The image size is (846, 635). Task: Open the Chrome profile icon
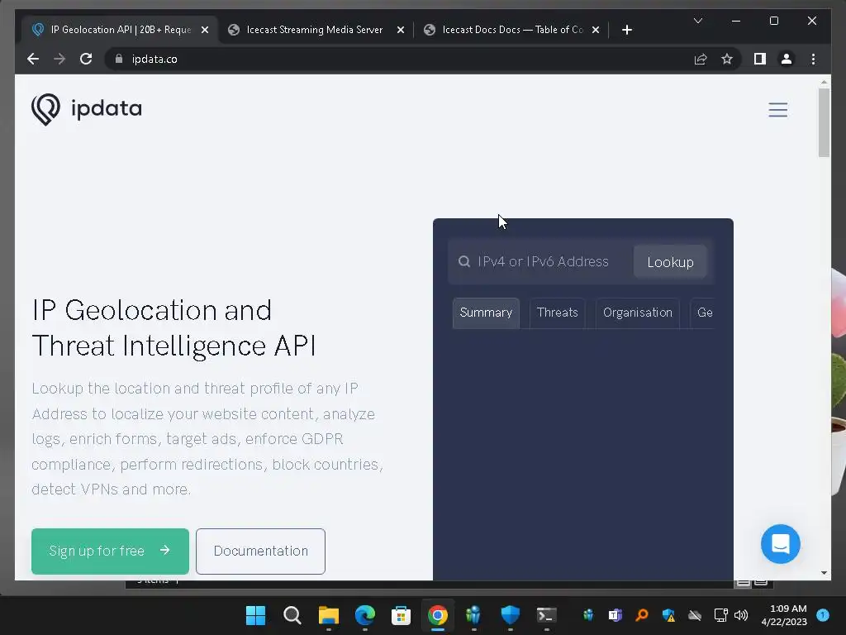[x=787, y=59]
